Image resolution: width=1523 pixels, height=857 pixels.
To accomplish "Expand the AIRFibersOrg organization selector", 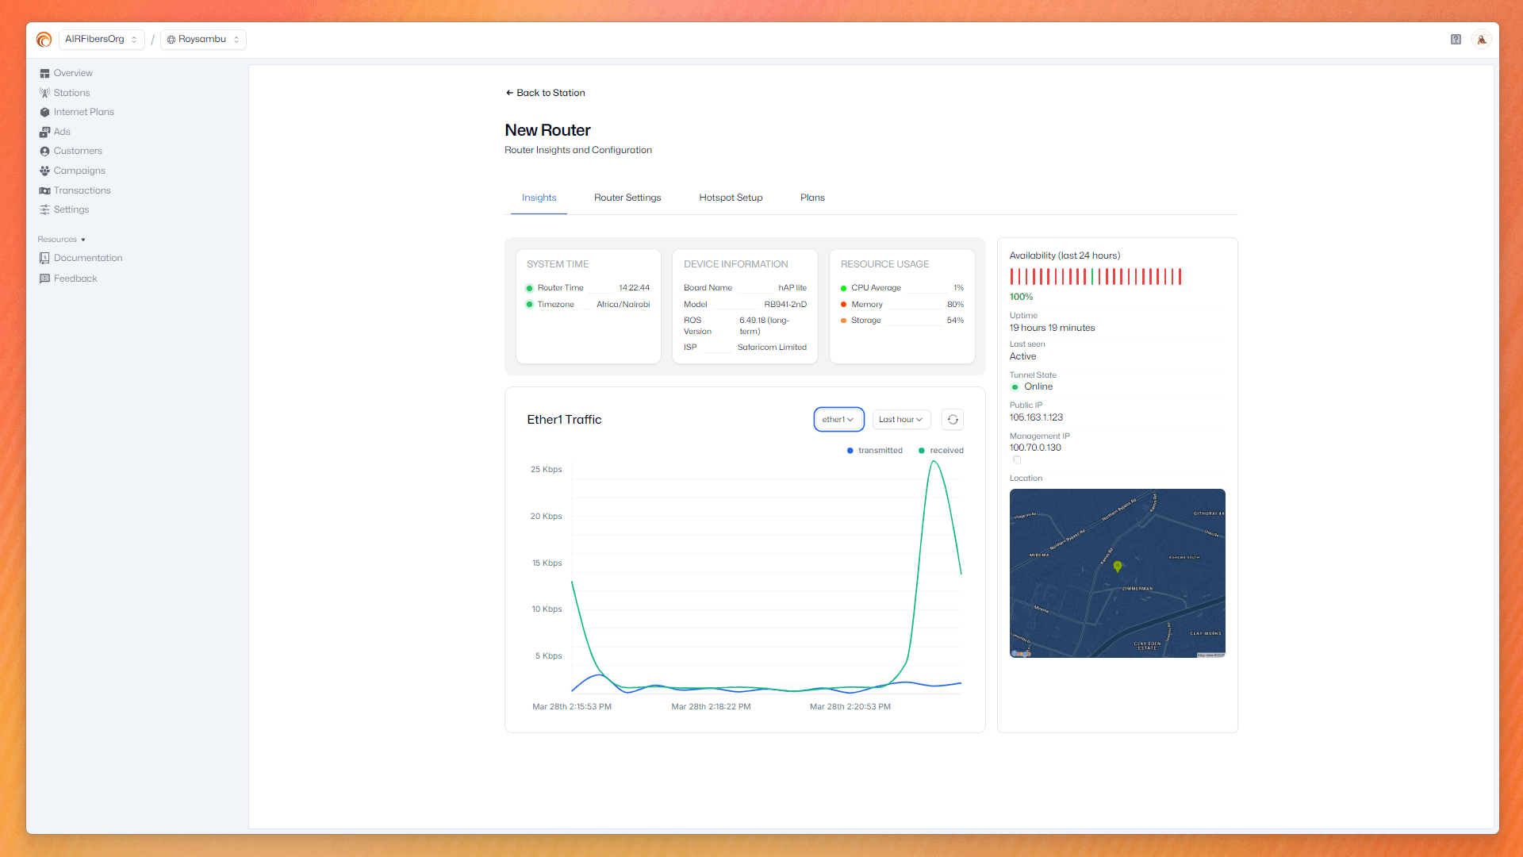I will [101, 39].
